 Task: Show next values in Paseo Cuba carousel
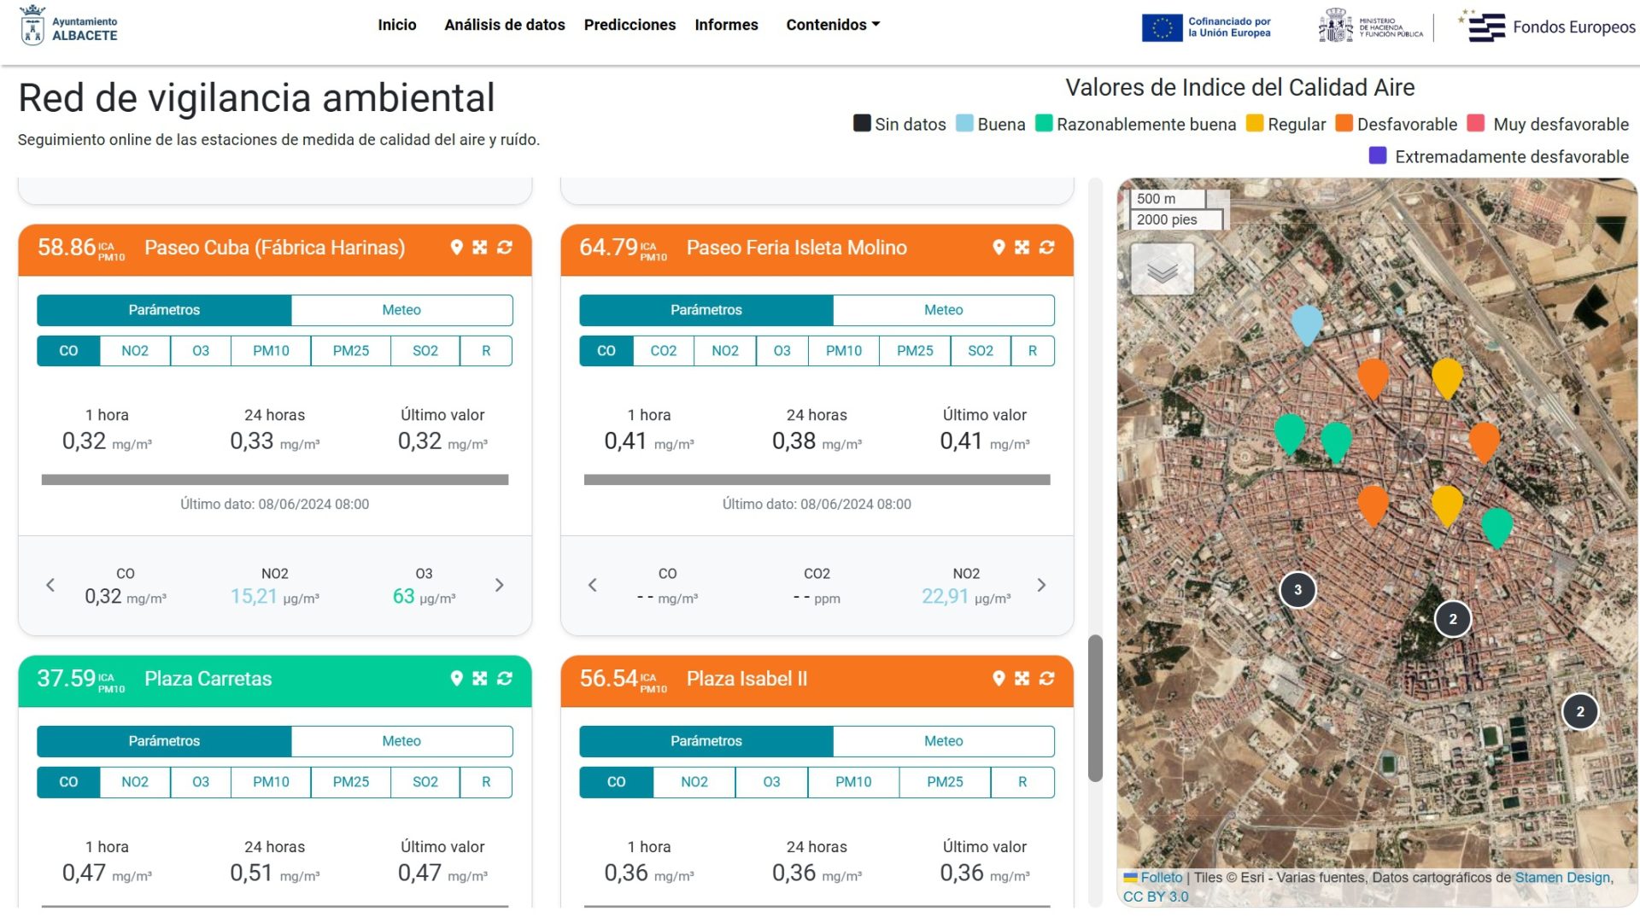tap(500, 586)
